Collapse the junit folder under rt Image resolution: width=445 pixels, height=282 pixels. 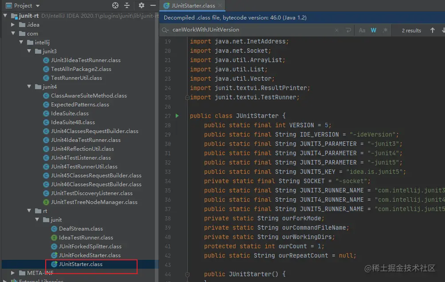point(37,219)
